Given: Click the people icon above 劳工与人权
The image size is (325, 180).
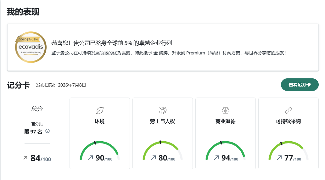Looking at the screenshot, I should (163, 110).
